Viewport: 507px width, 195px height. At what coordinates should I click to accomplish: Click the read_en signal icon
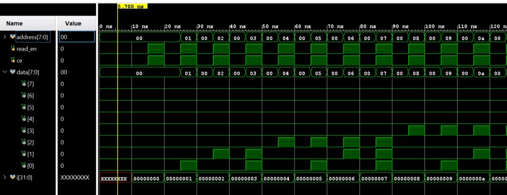click(12, 49)
